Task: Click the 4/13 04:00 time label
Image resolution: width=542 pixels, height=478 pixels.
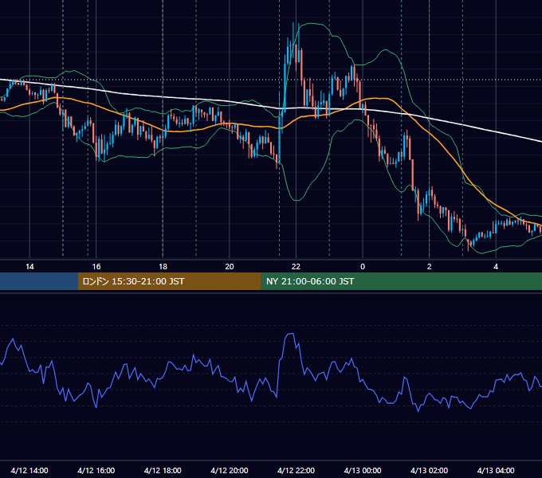Action: pyautogui.click(x=496, y=470)
